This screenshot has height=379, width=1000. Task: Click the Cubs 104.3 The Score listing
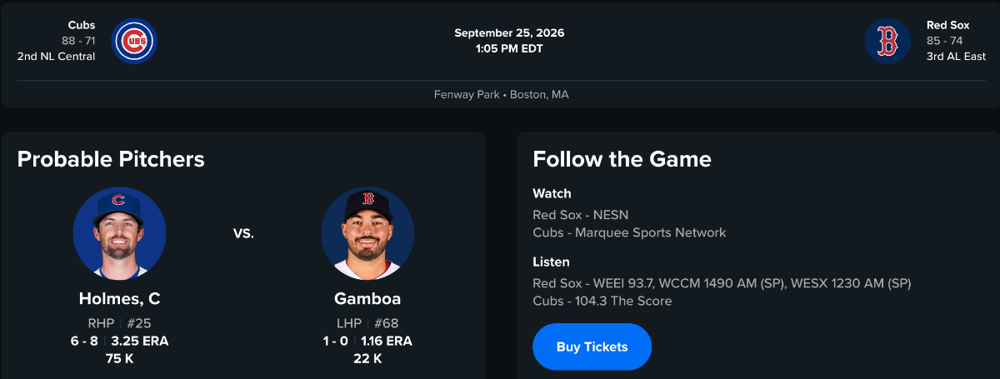pyautogui.click(x=602, y=301)
